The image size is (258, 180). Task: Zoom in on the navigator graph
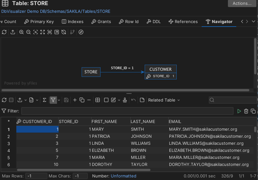(x=21, y=32)
